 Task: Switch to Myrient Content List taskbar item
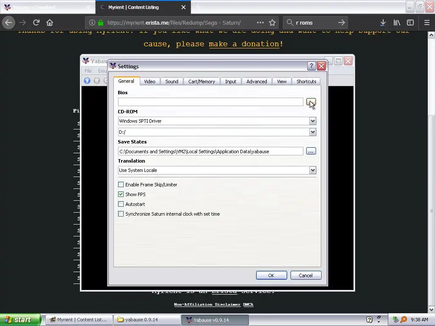point(79,320)
